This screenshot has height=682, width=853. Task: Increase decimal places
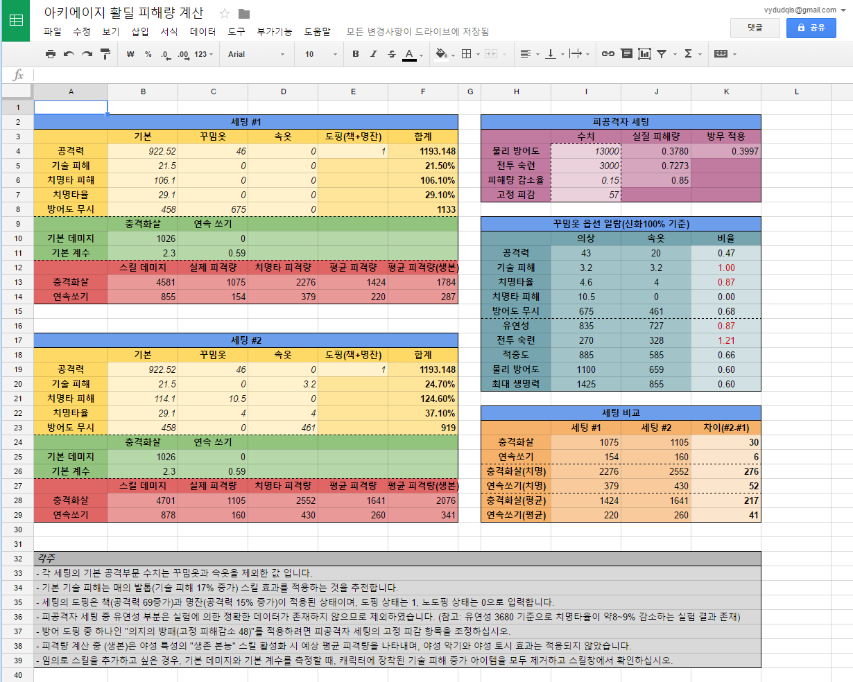[x=183, y=54]
